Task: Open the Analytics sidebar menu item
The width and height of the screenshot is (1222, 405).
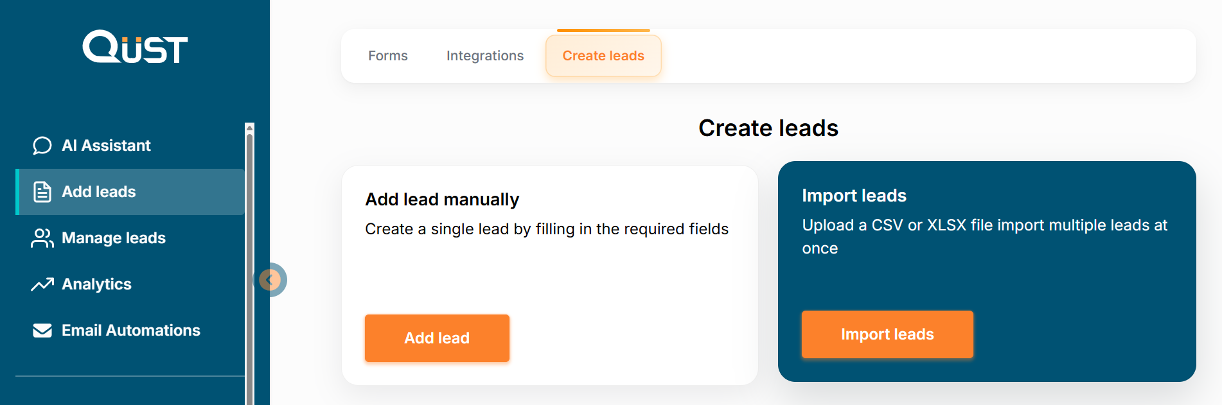Action: click(96, 284)
